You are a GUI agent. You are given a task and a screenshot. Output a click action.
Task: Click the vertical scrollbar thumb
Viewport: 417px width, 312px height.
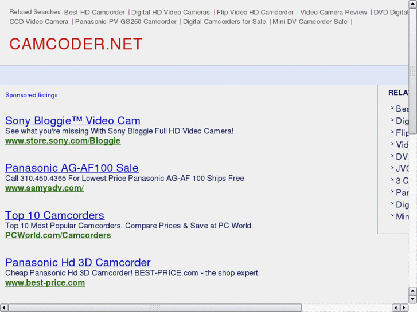pos(412,71)
